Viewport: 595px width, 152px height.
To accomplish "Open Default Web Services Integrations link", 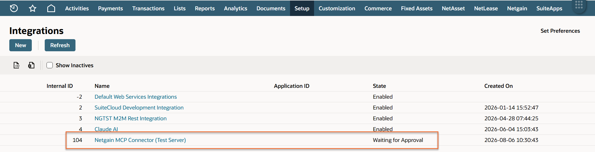I will 136,97.
